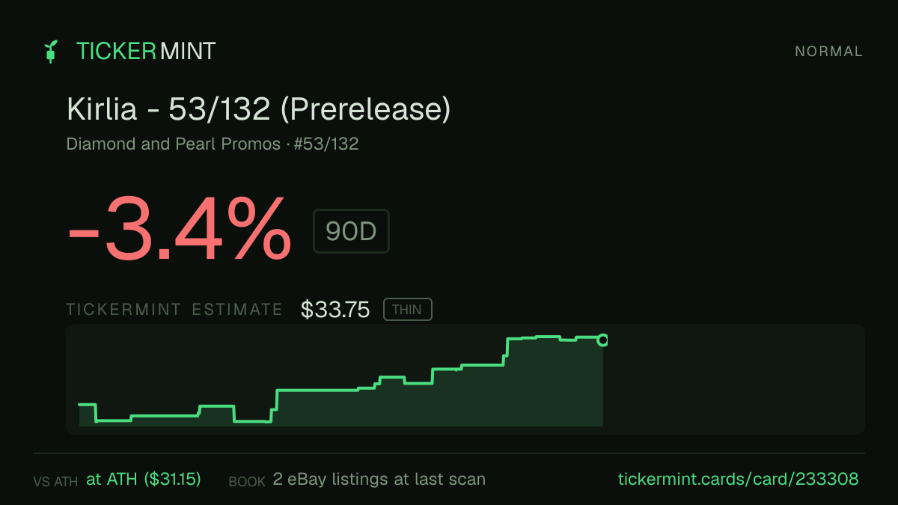Click the TickerMint sprout logo icon
898x505 pixels.
(51, 52)
